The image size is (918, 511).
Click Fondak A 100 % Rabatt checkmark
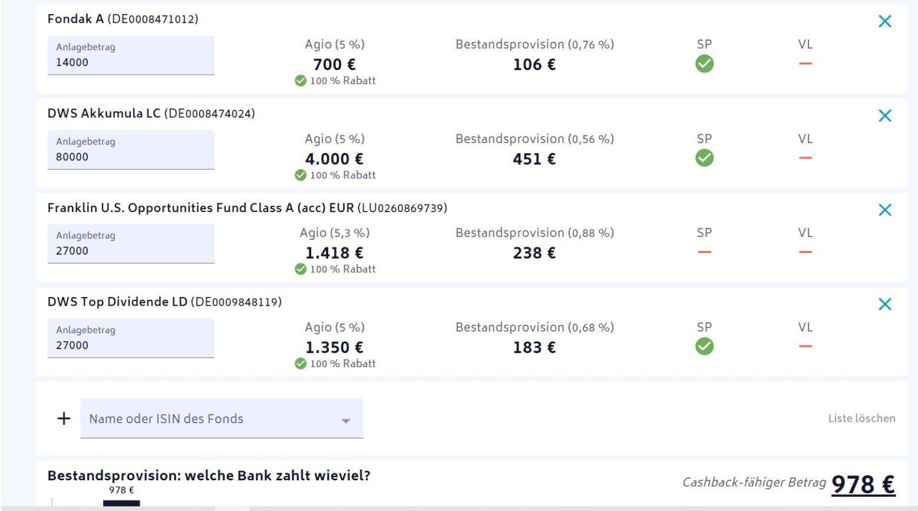[x=301, y=81]
